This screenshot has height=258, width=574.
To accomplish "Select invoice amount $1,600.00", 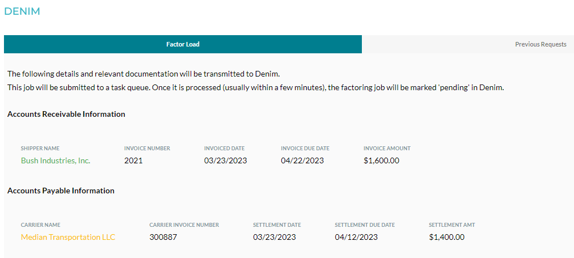I will (382, 160).
